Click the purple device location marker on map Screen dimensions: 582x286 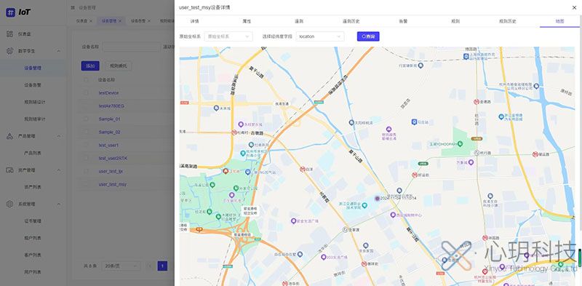(377, 199)
